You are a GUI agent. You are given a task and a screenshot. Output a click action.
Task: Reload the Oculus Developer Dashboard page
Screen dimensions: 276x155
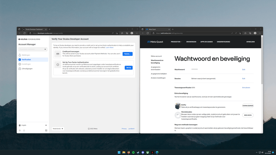(x=24, y=33)
